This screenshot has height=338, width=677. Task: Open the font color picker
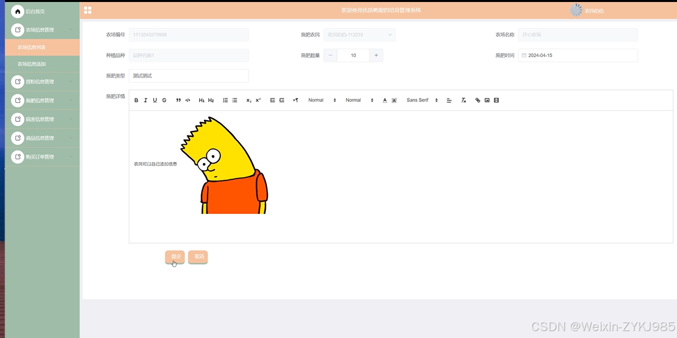click(385, 100)
